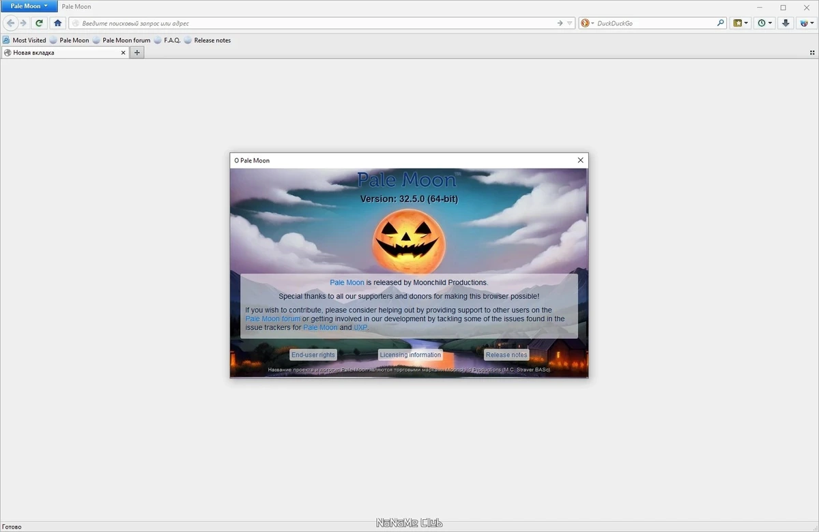Click the End-user rights button

[x=313, y=355]
